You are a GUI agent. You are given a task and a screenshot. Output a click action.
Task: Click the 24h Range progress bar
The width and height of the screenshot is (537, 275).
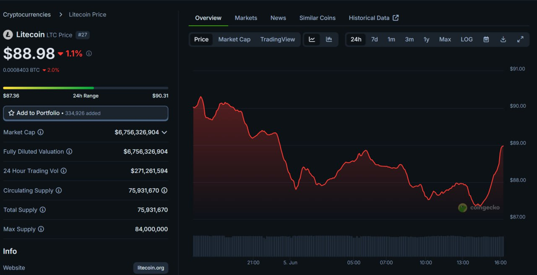click(86, 88)
